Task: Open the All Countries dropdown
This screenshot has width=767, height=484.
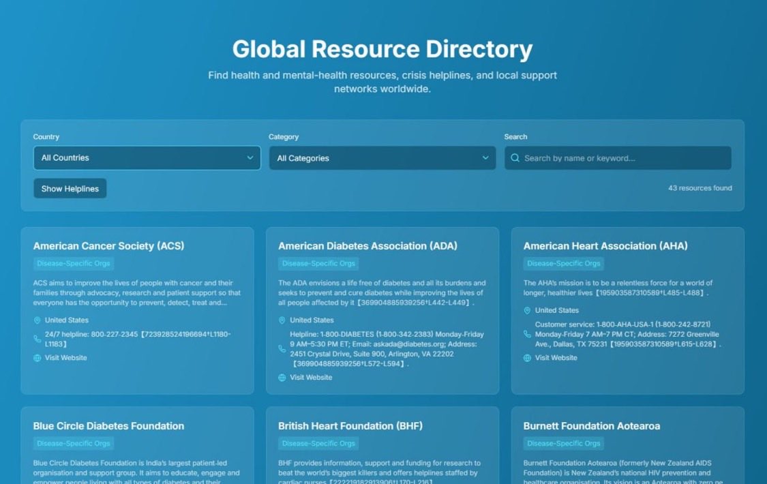Action: pyautogui.click(x=147, y=158)
